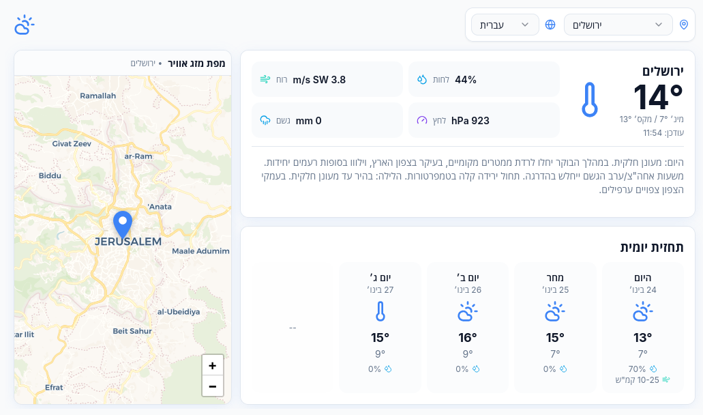Click the blue map marker on Jerusalem
Screen dimensions: 703x415
click(x=123, y=224)
